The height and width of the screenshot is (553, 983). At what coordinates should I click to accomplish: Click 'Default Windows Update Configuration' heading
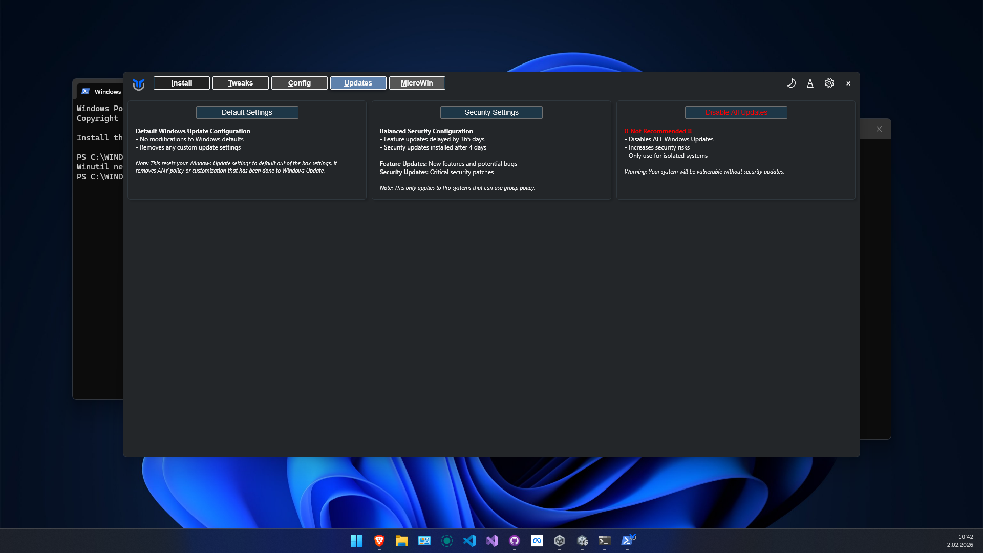tap(193, 131)
